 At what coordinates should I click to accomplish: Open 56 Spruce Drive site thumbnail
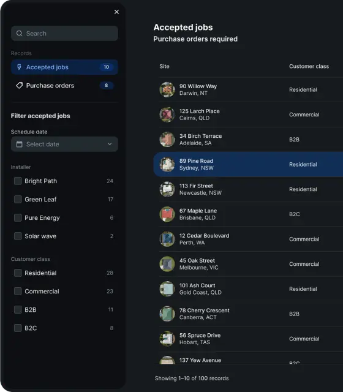click(167, 339)
